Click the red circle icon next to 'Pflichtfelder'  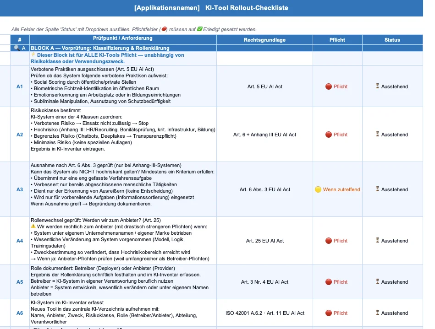pyautogui.click(x=163, y=29)
